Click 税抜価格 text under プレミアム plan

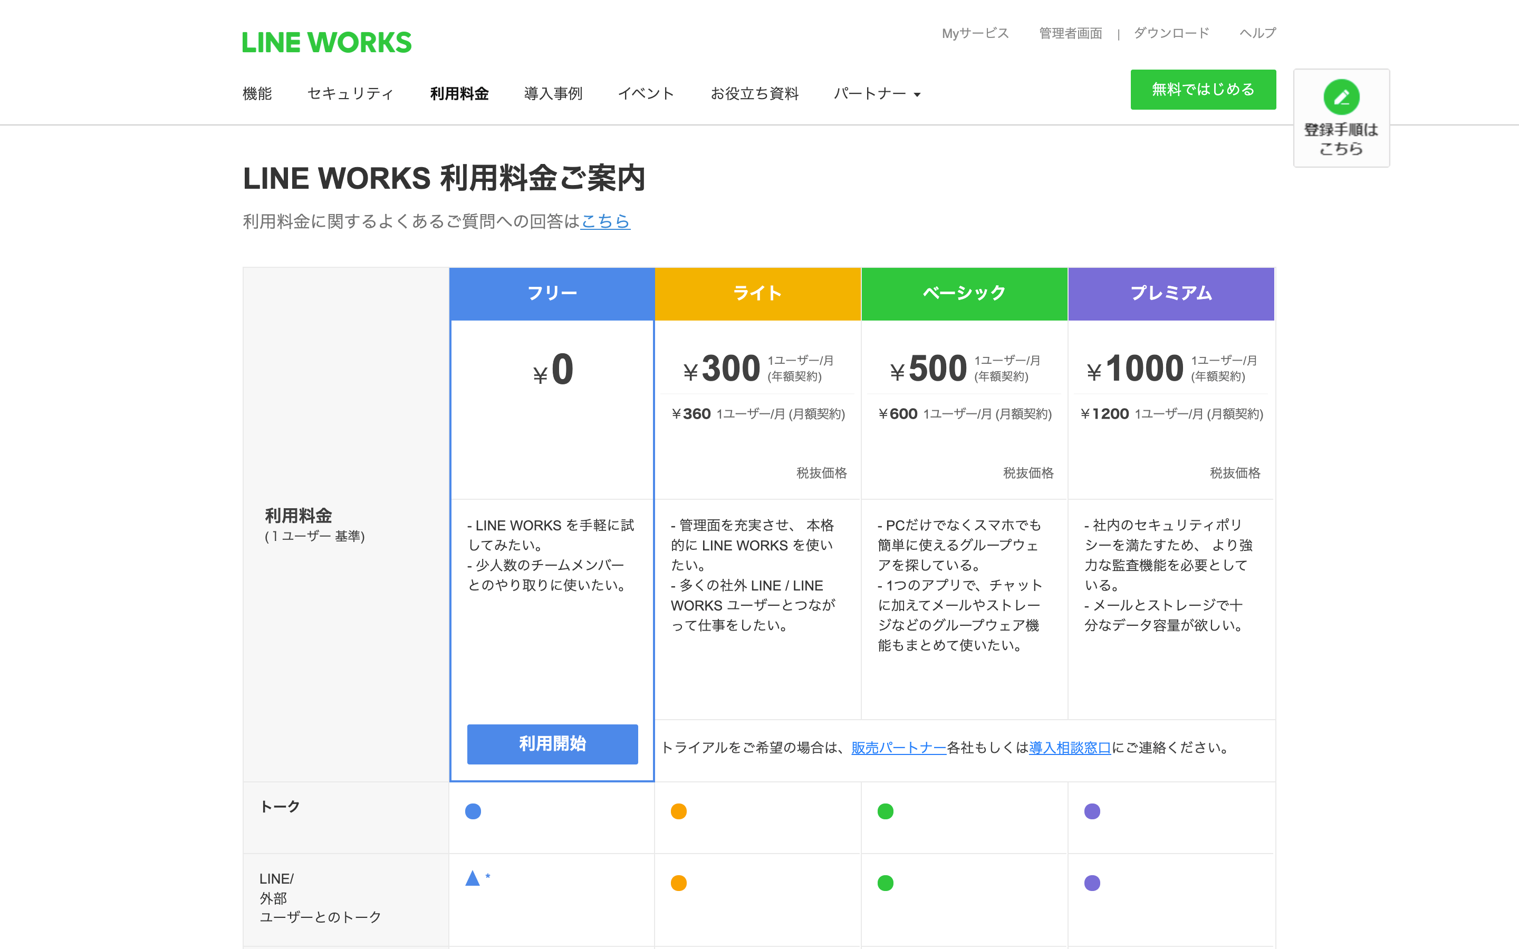[x=1235, y=473]
